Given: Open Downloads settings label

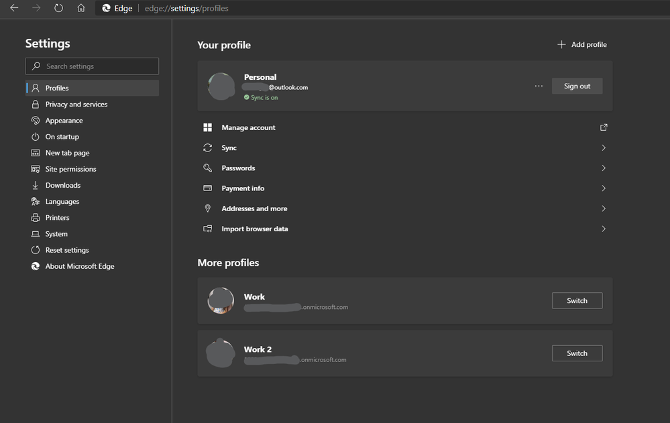Looking at the screenshot, I should coord(63,185).
